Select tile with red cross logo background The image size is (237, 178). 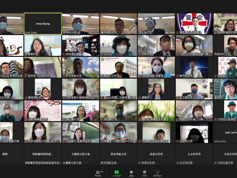[194, 24]
